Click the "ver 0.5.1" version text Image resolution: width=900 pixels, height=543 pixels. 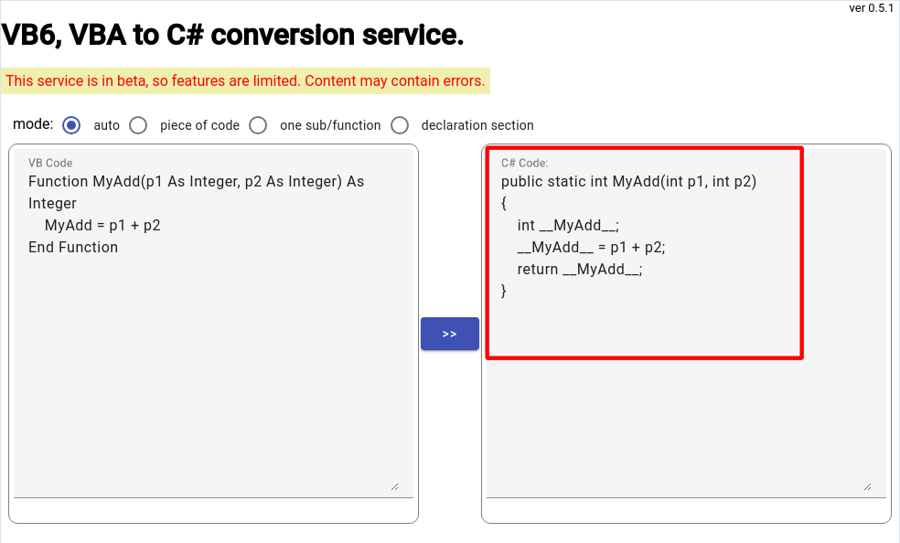(872, 8)
